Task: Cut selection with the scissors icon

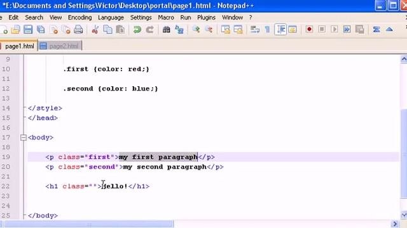Action: click(x=95, y=30)
